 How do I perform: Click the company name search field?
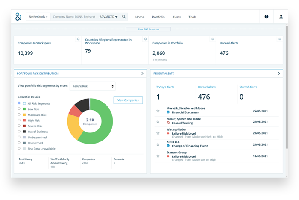(74, 17)
